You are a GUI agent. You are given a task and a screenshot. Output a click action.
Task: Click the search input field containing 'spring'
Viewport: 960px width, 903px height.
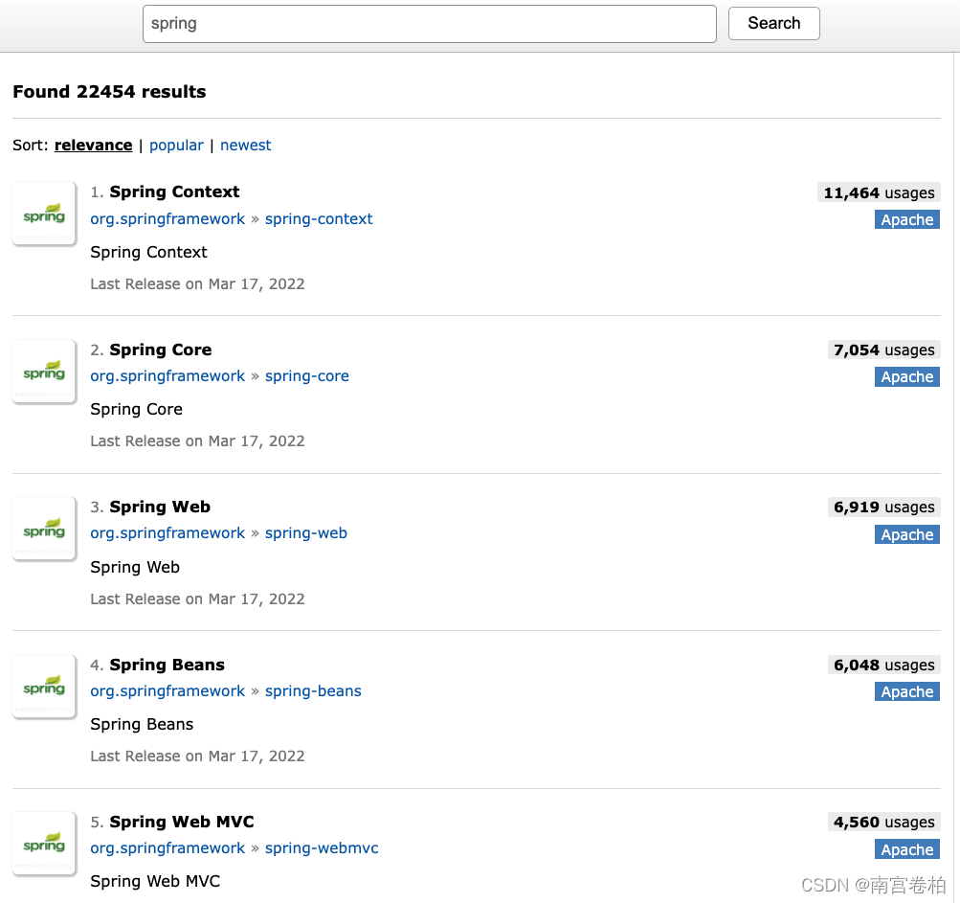pos(429,24)
